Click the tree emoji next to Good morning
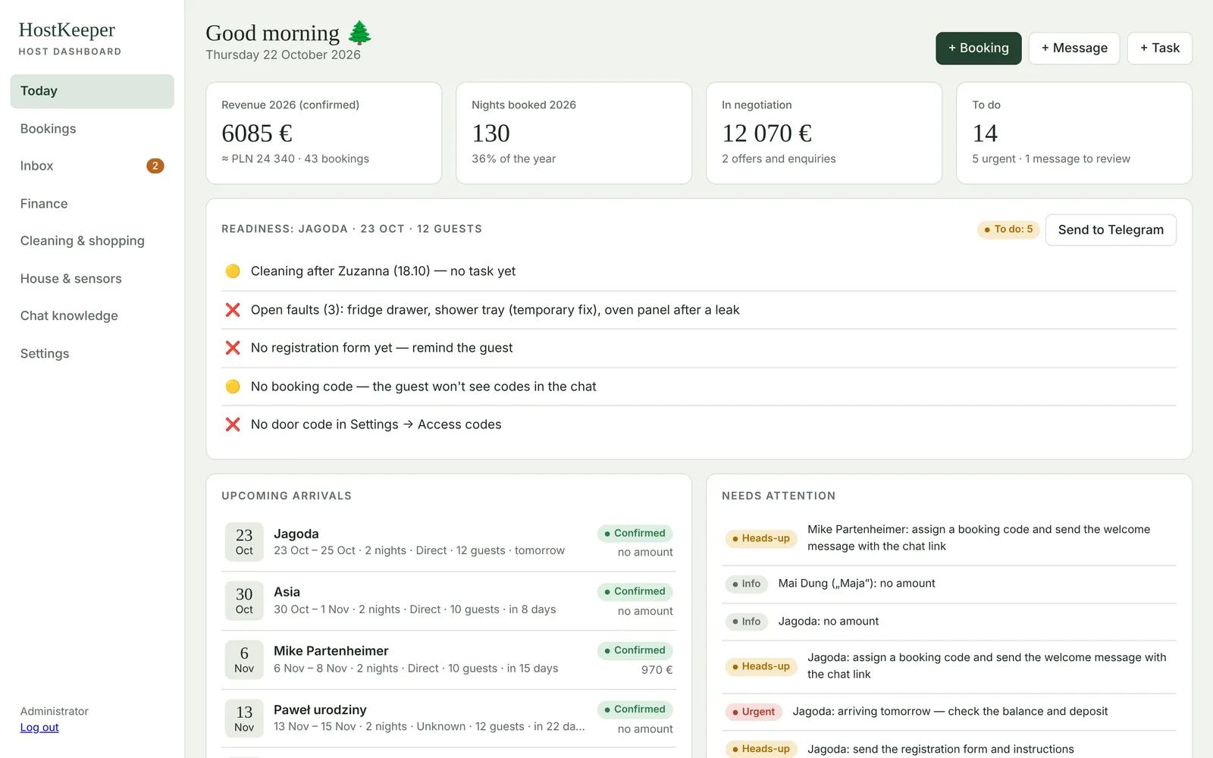The height and width of the screenshot is (758, 1213). pyautogui.click(x=359, y=33)
